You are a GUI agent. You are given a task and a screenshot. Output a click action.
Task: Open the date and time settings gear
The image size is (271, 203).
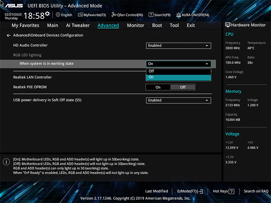tap(47, 14)
